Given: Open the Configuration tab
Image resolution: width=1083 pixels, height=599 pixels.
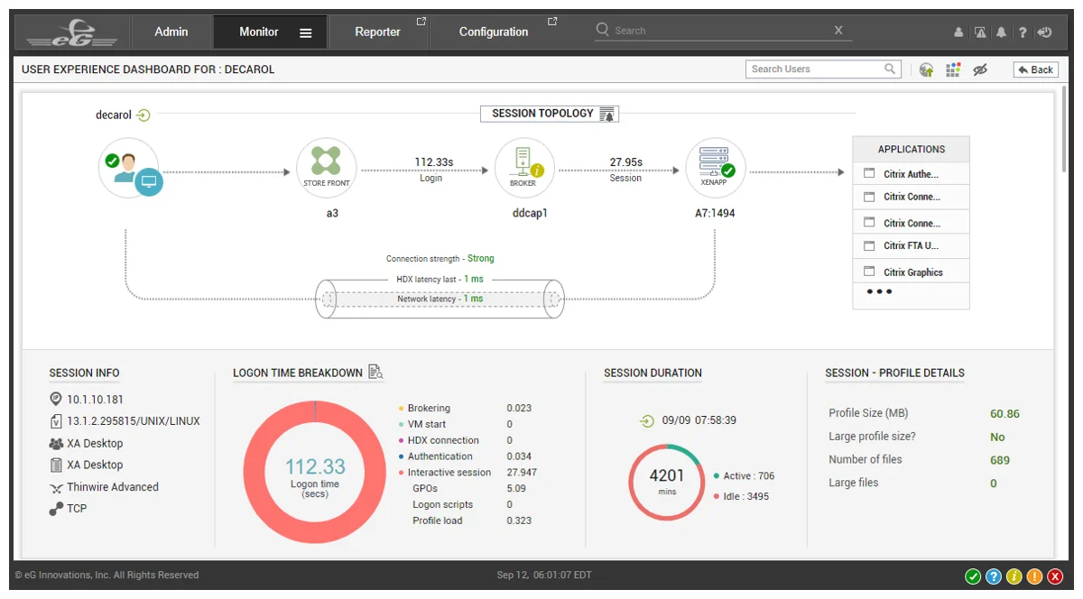Looking at the screenshot, I should pyautogui.click(x=494, y=32).
